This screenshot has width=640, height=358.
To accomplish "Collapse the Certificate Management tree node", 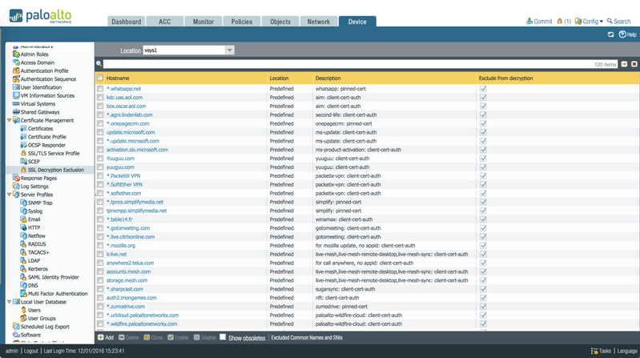I will click(x=9, y=120).
